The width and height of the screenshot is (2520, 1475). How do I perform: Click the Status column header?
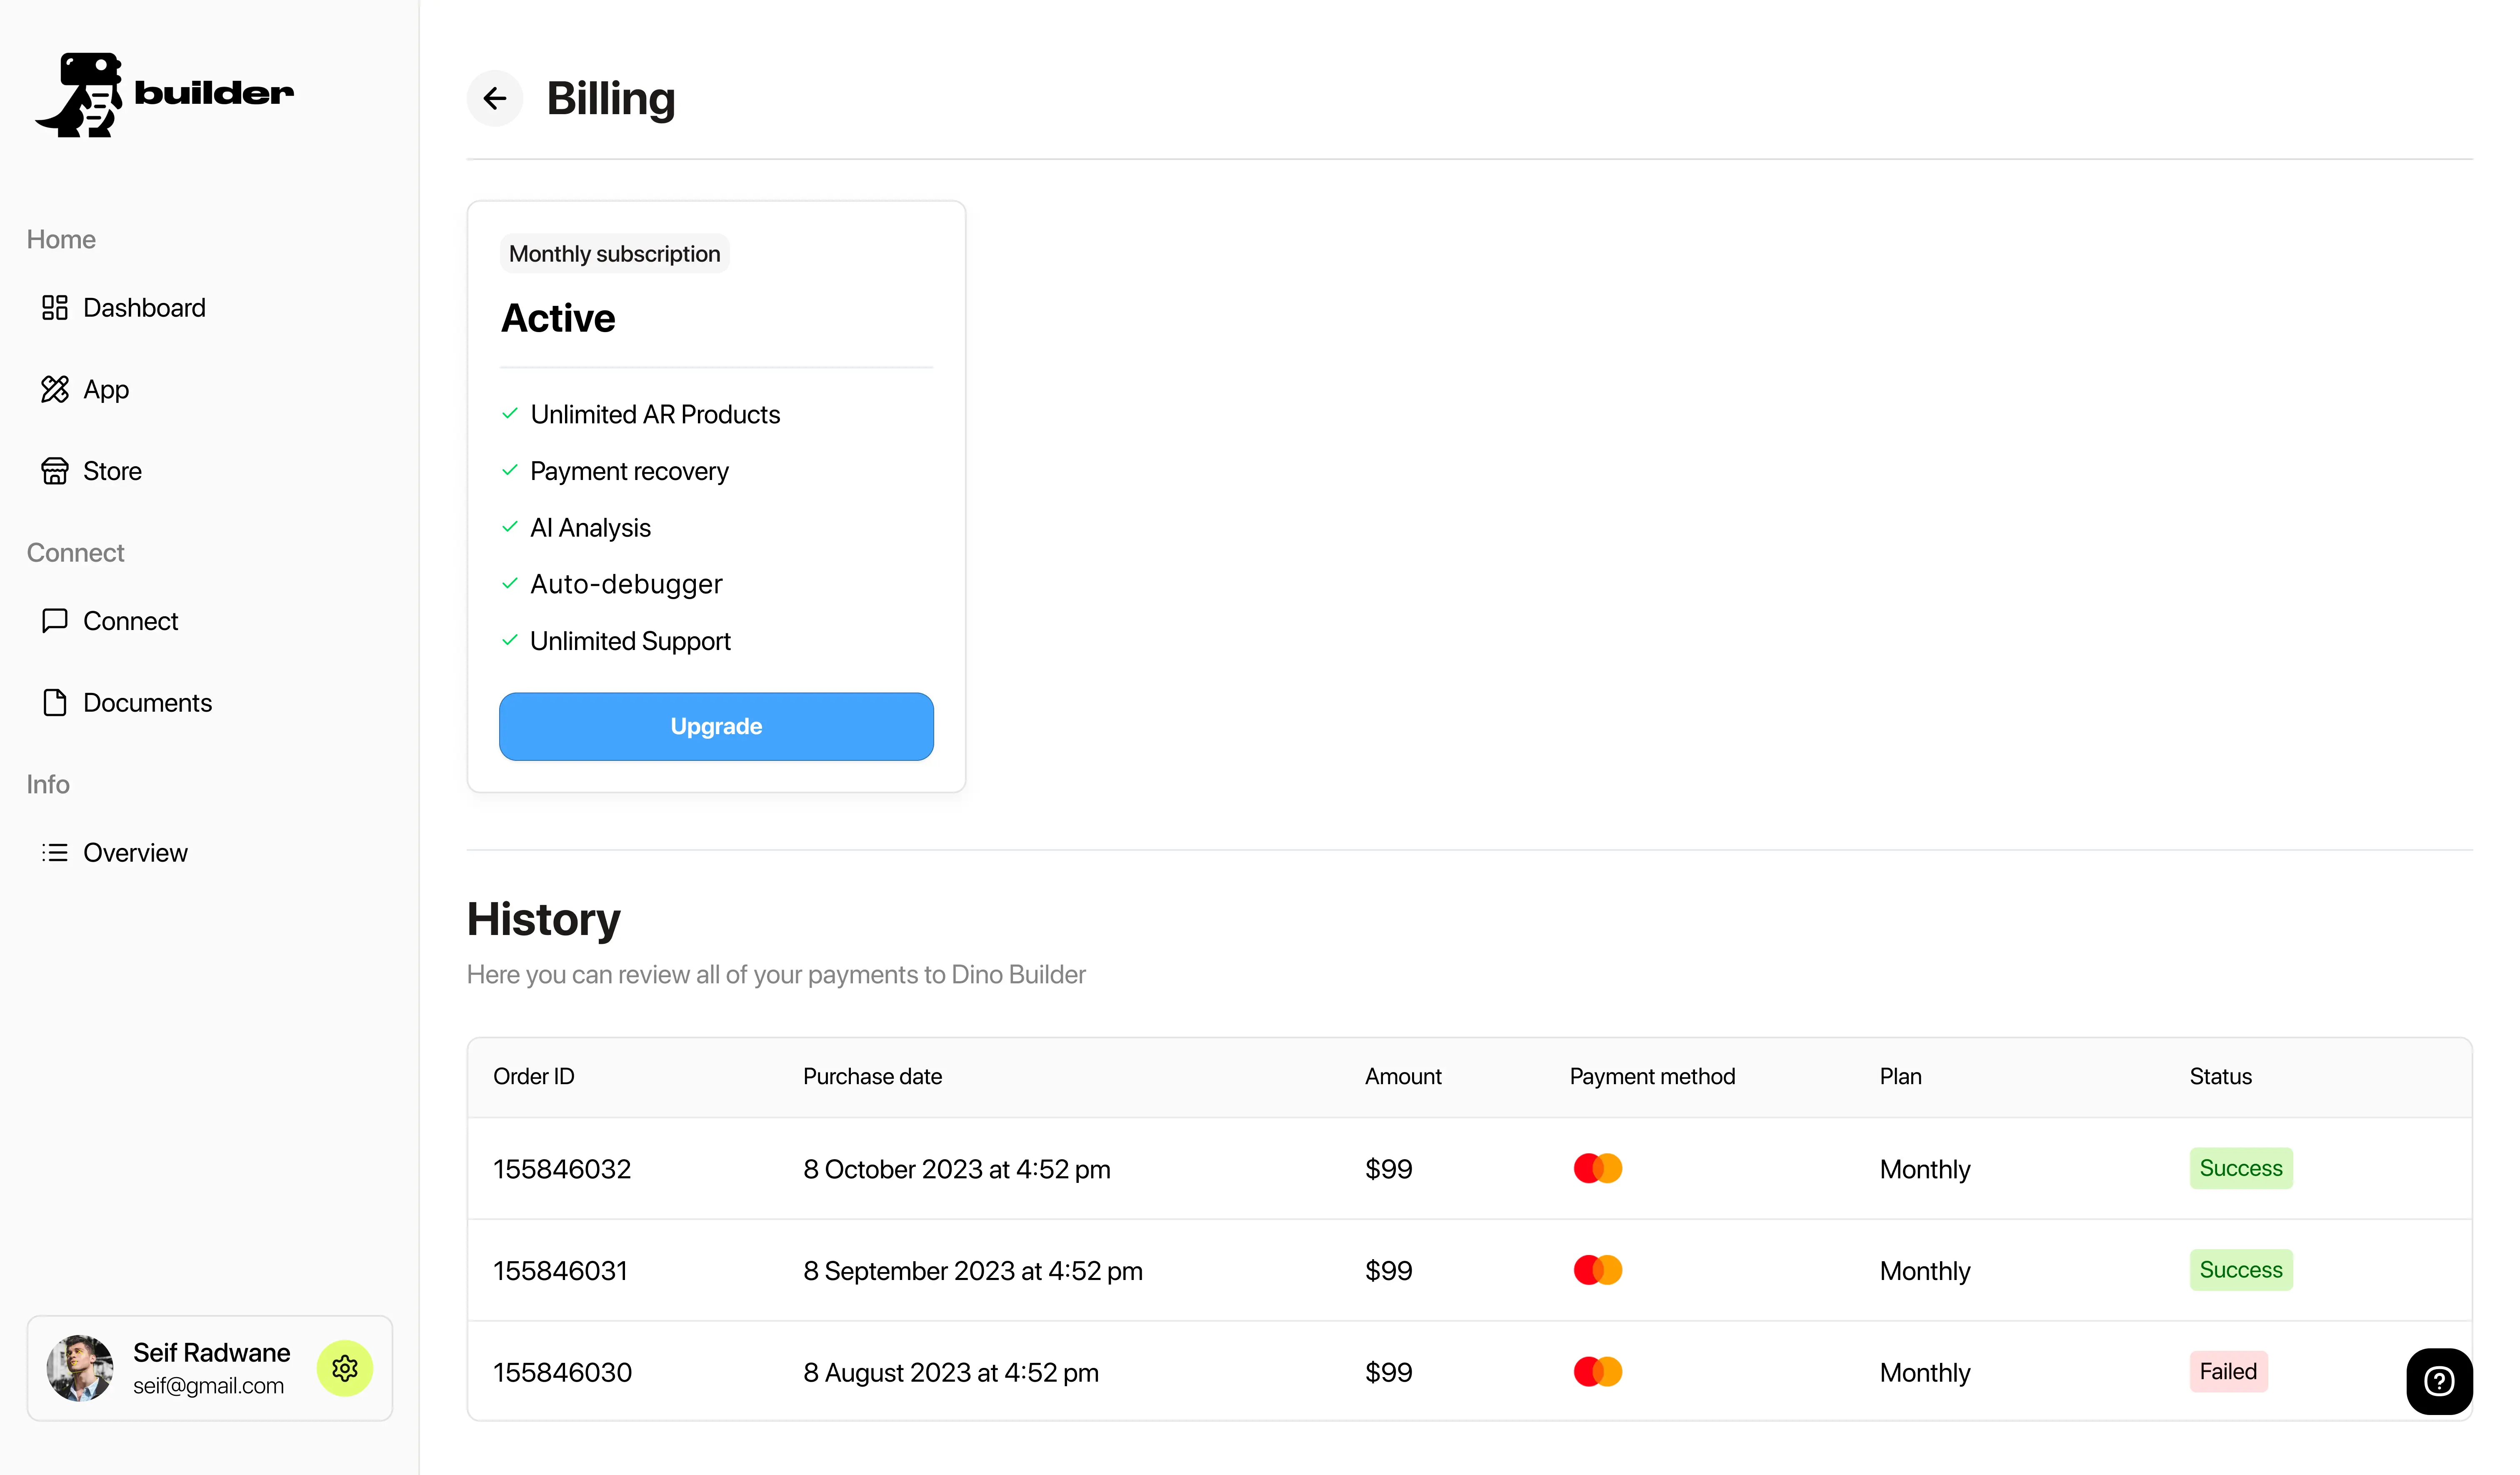coord(2220,1077)
